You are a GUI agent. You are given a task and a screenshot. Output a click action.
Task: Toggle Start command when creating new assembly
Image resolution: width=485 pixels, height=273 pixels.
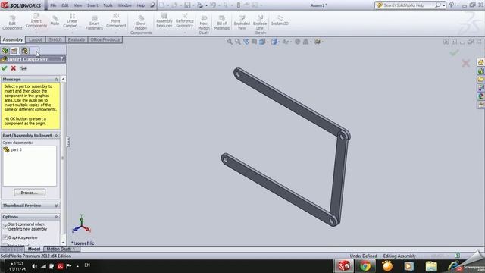(5, 226)
